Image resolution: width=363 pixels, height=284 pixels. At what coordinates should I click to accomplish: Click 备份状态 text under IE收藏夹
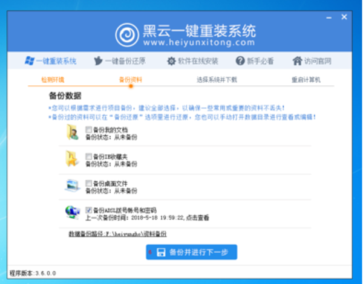pyautogui.click(x=111, y=164)
